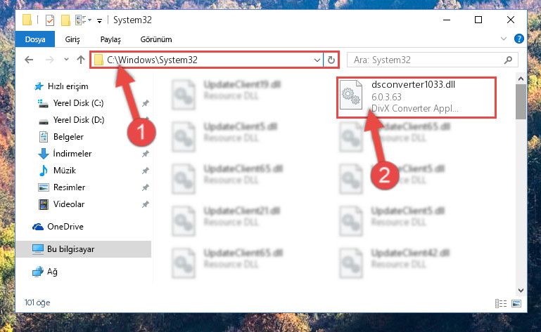
Task: Switch to large icons view in status bar
Action: pyautogui.click(x=516, y=303)
